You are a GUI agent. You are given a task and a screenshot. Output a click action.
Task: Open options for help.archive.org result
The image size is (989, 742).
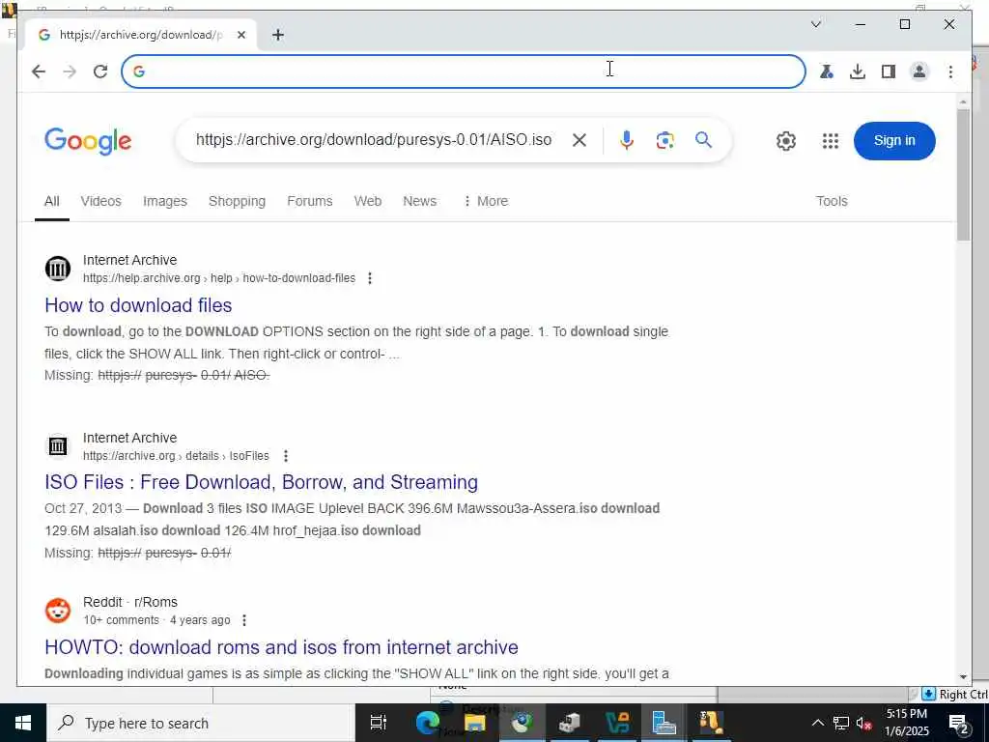point(370,278)
